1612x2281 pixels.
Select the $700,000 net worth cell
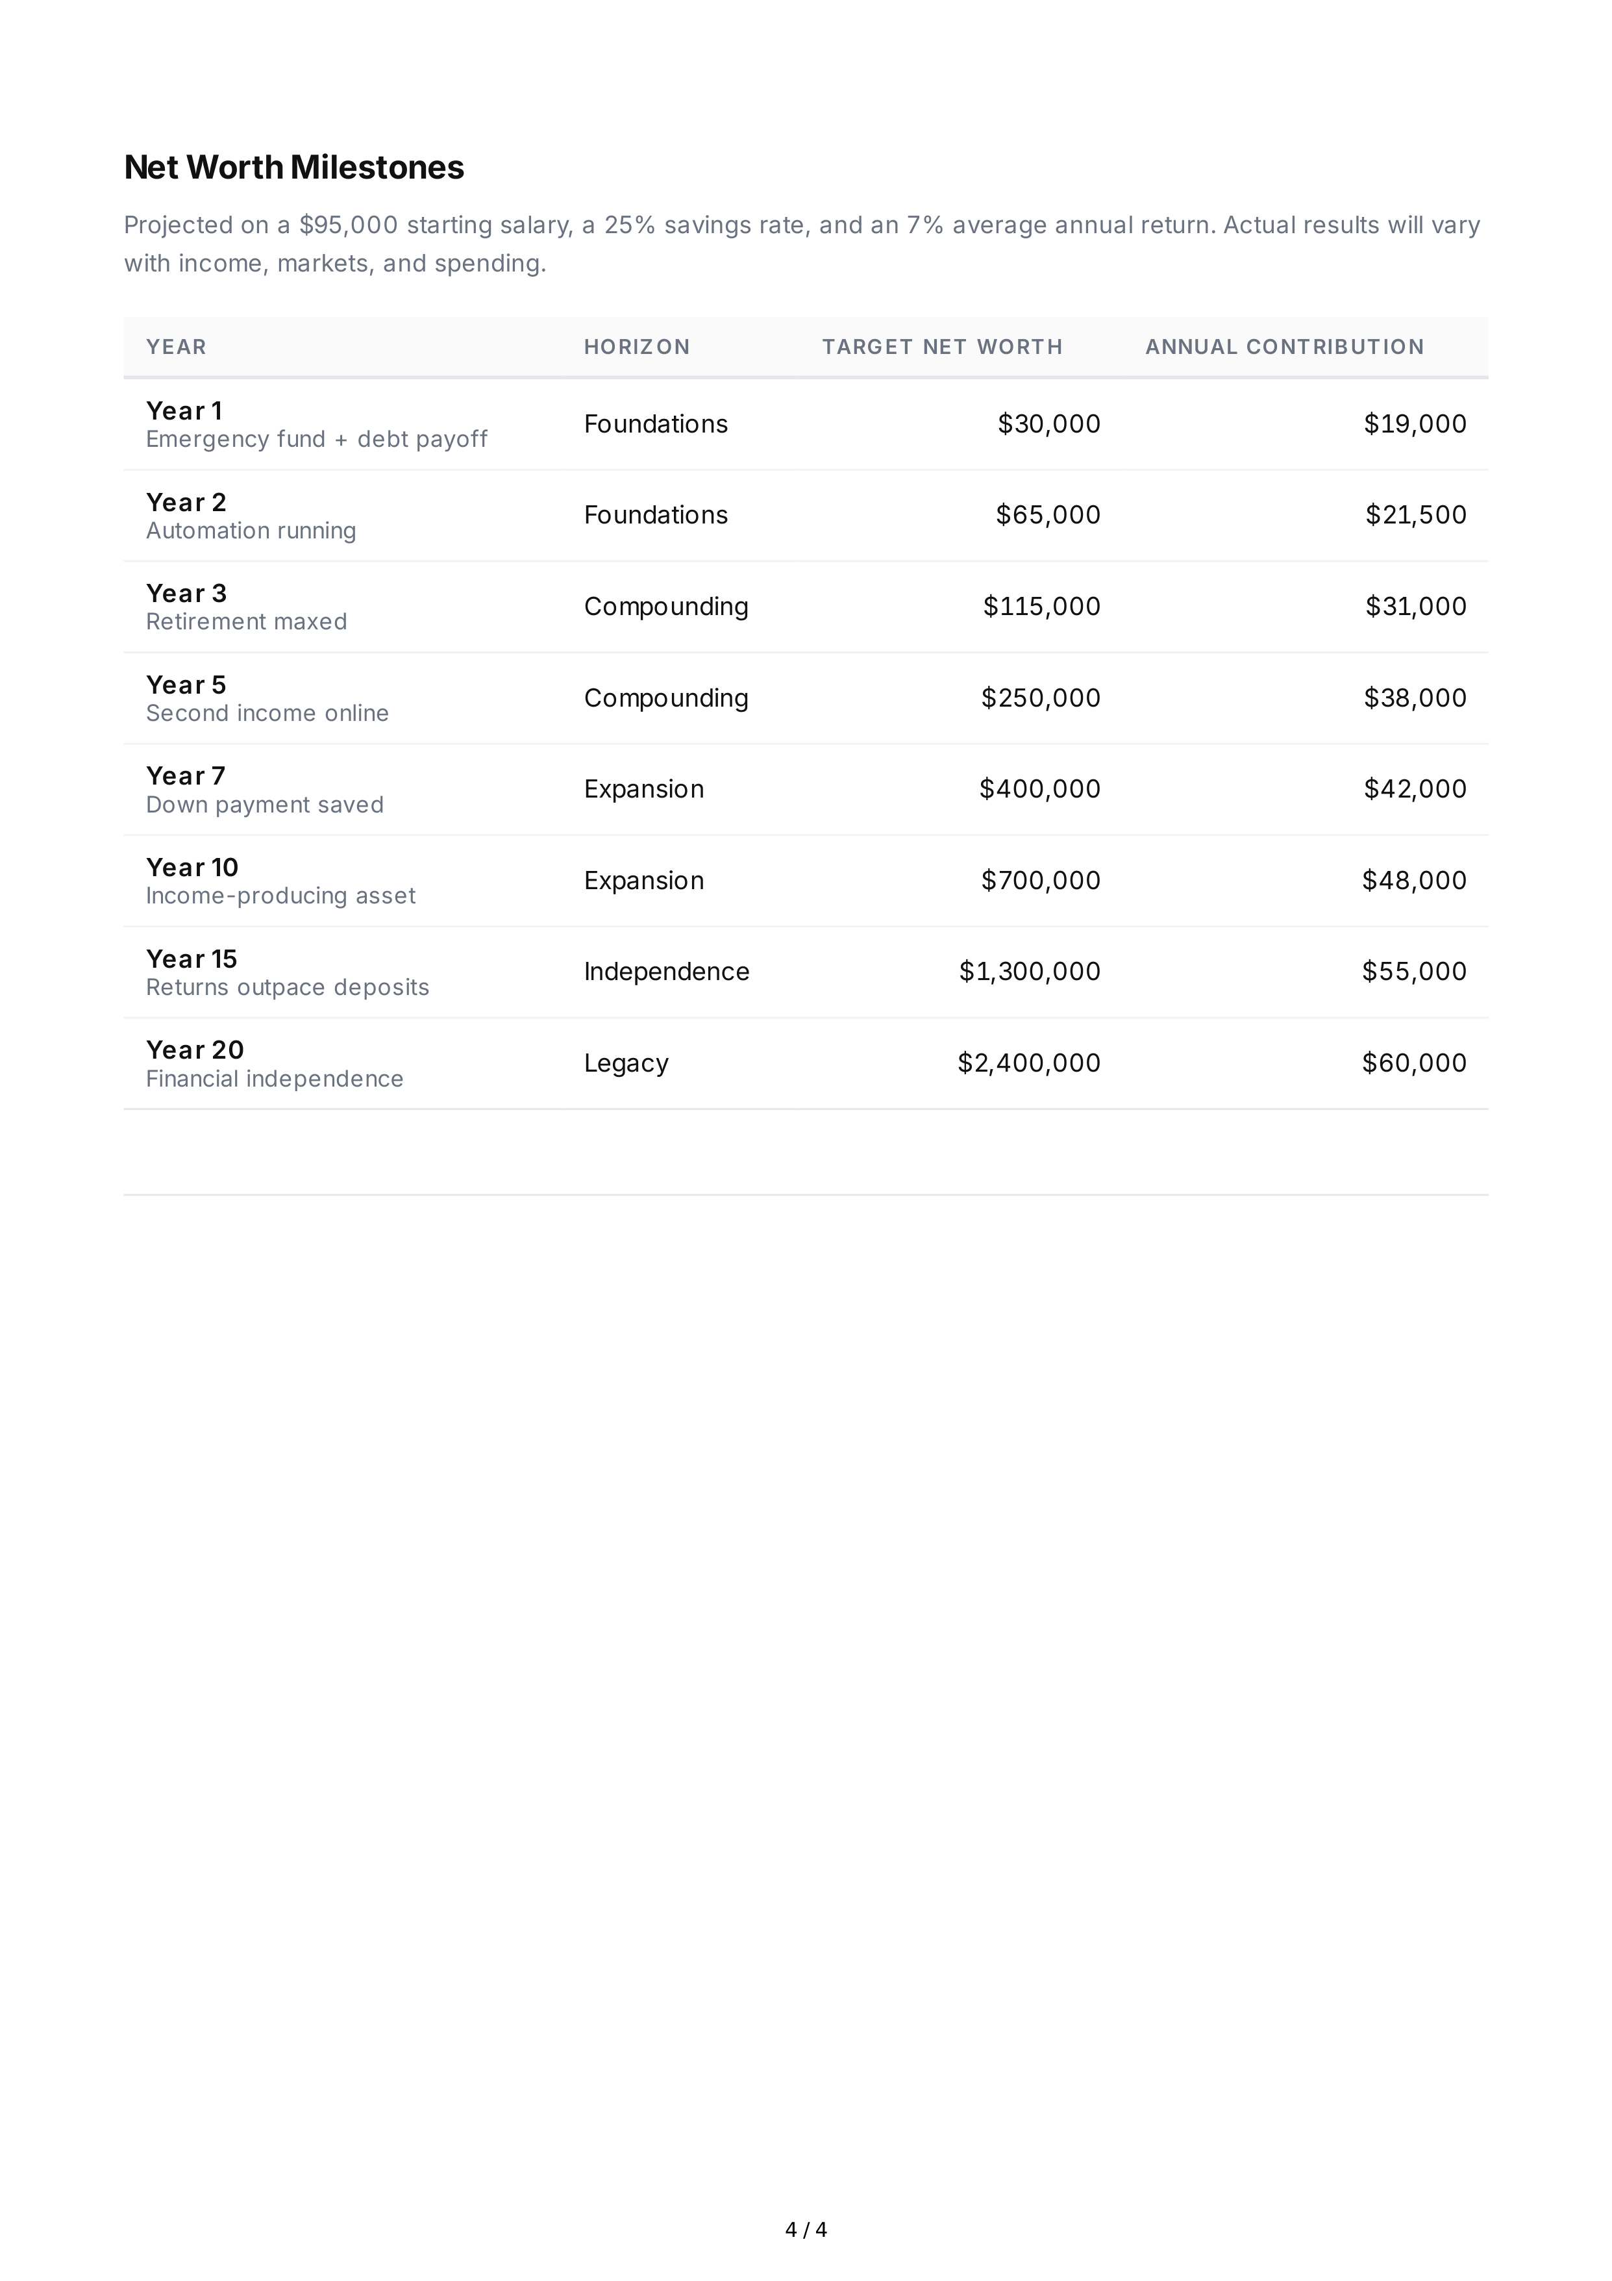[x=1041, y=880]
